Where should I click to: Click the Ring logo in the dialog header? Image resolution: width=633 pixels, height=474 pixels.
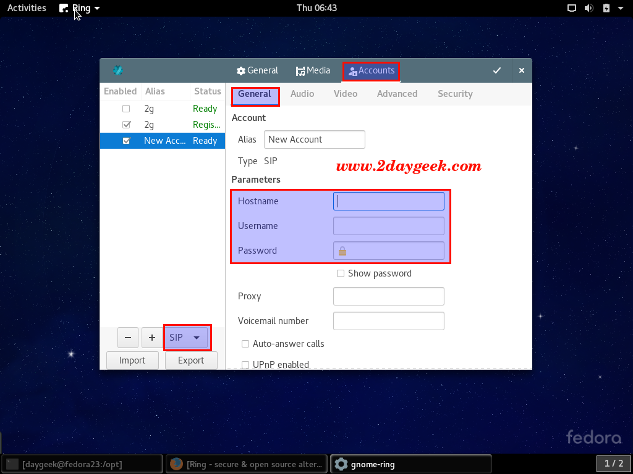click(118, 70)
